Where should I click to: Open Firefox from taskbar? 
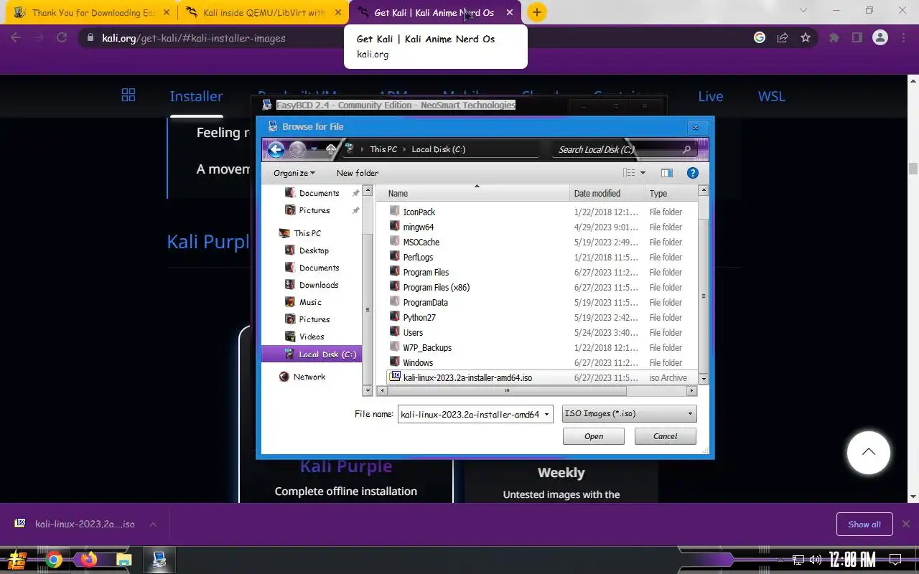coord(88,560)
